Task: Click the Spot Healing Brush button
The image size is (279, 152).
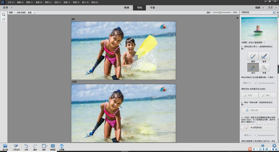Action: click(258, 127)
